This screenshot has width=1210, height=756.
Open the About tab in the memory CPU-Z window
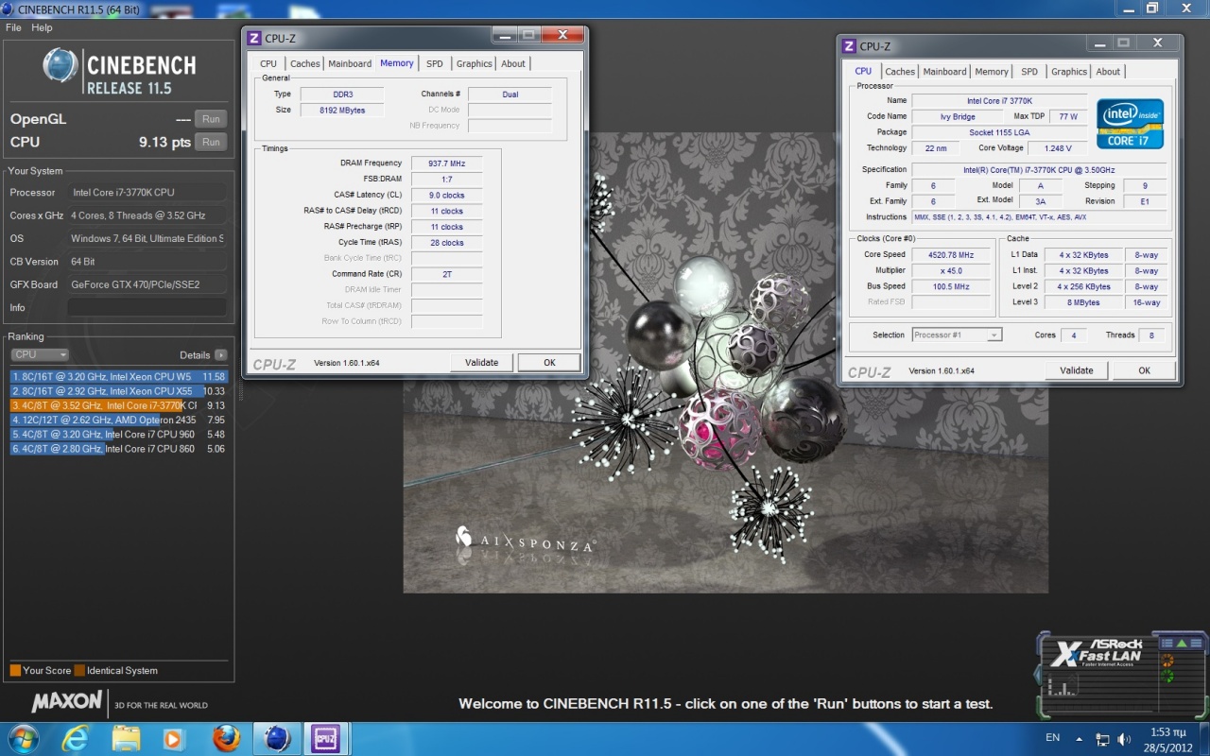[x=513, y=63]
